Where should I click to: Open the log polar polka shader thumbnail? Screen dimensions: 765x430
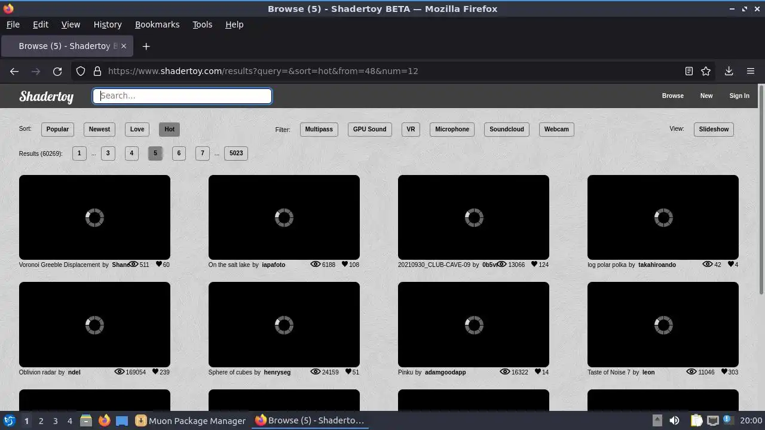pos(663,217)
